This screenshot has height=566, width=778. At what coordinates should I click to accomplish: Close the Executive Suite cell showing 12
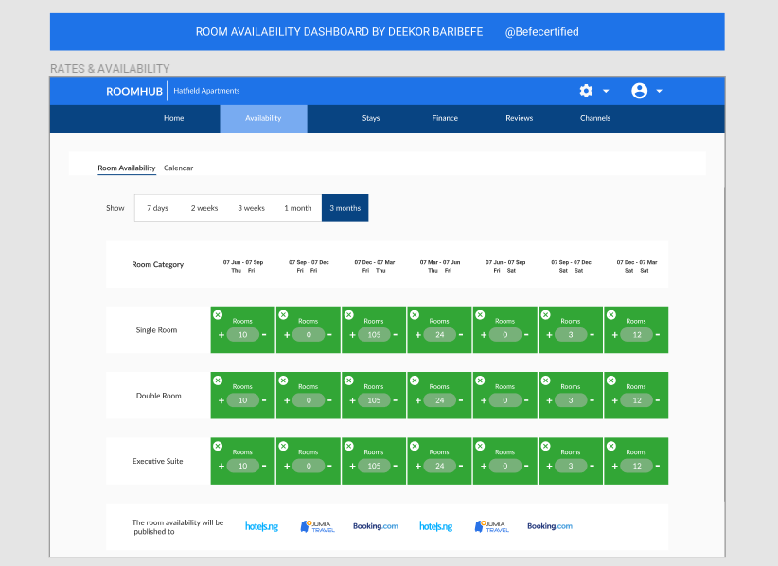[611, 446]
